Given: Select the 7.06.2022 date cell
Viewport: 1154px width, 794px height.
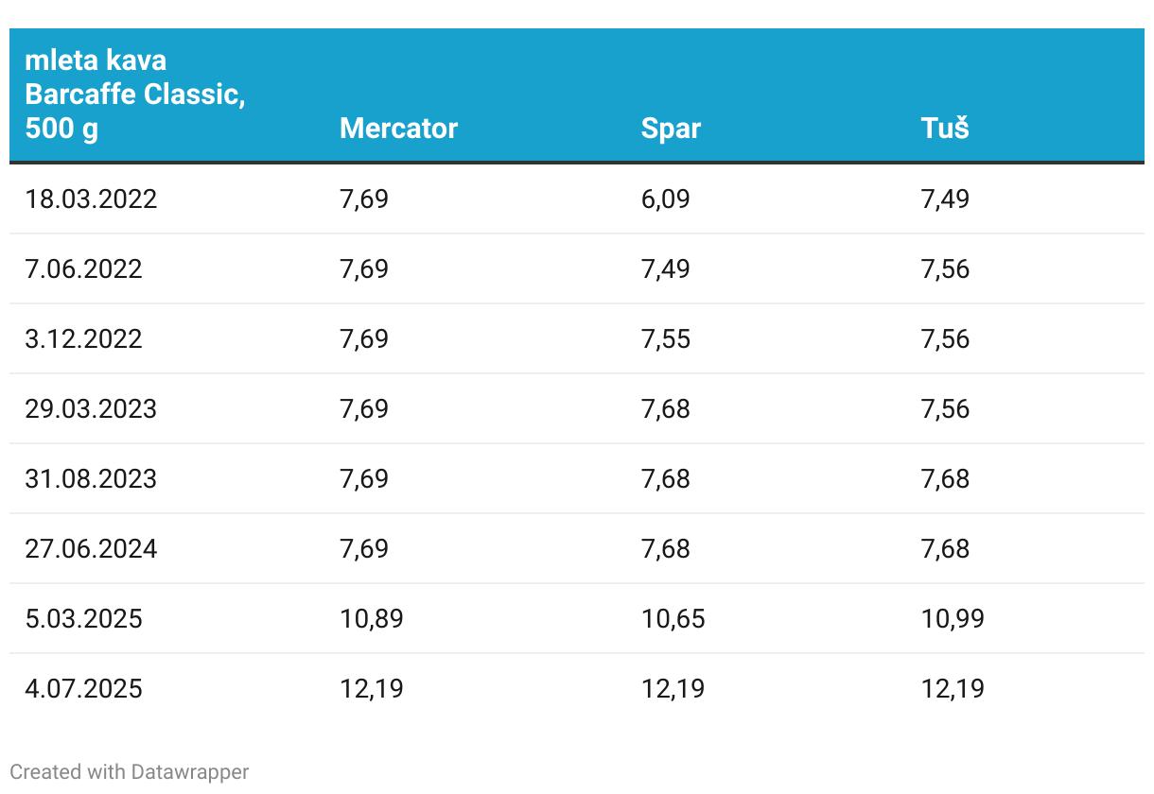Looking at the screenshot, I should [83, 269].
